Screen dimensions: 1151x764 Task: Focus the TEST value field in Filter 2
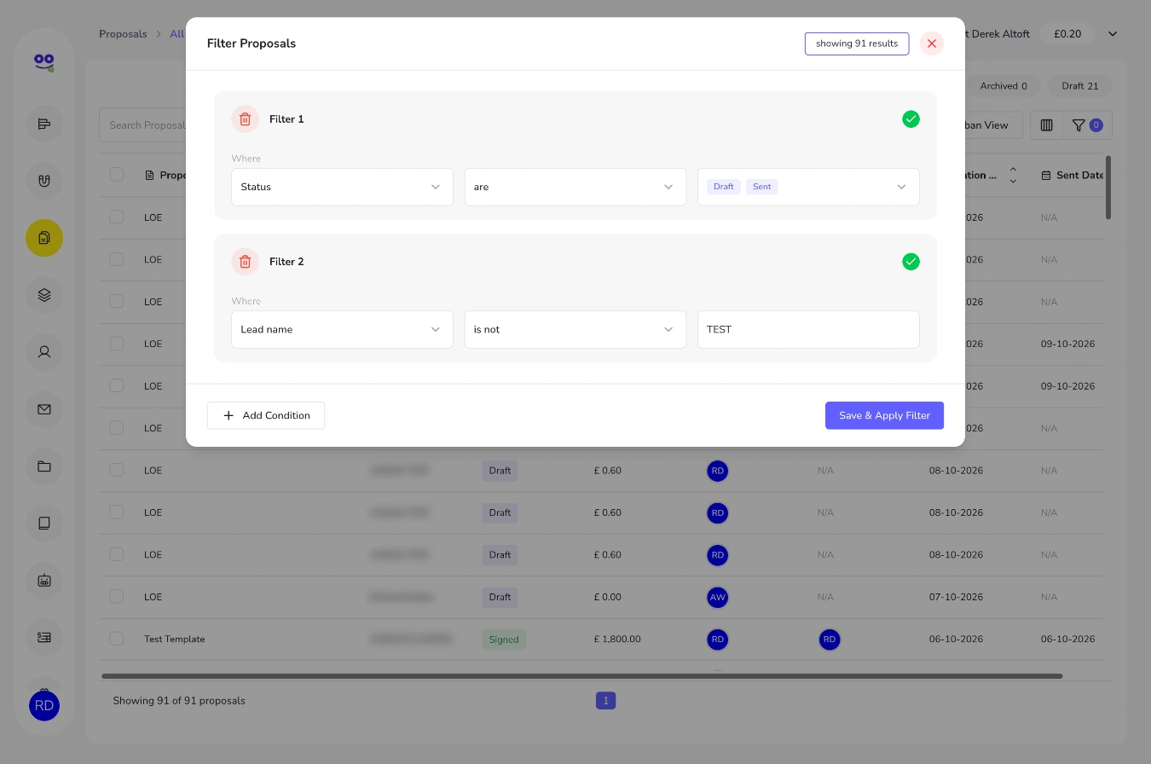coord(808,329)
